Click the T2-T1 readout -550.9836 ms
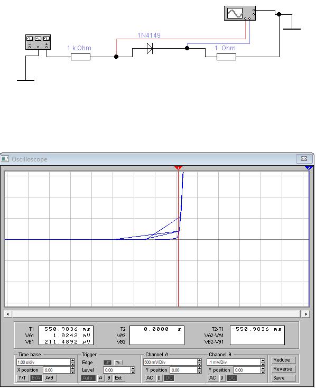Screen dimensions: 316x388 click(x=257, y=329)
